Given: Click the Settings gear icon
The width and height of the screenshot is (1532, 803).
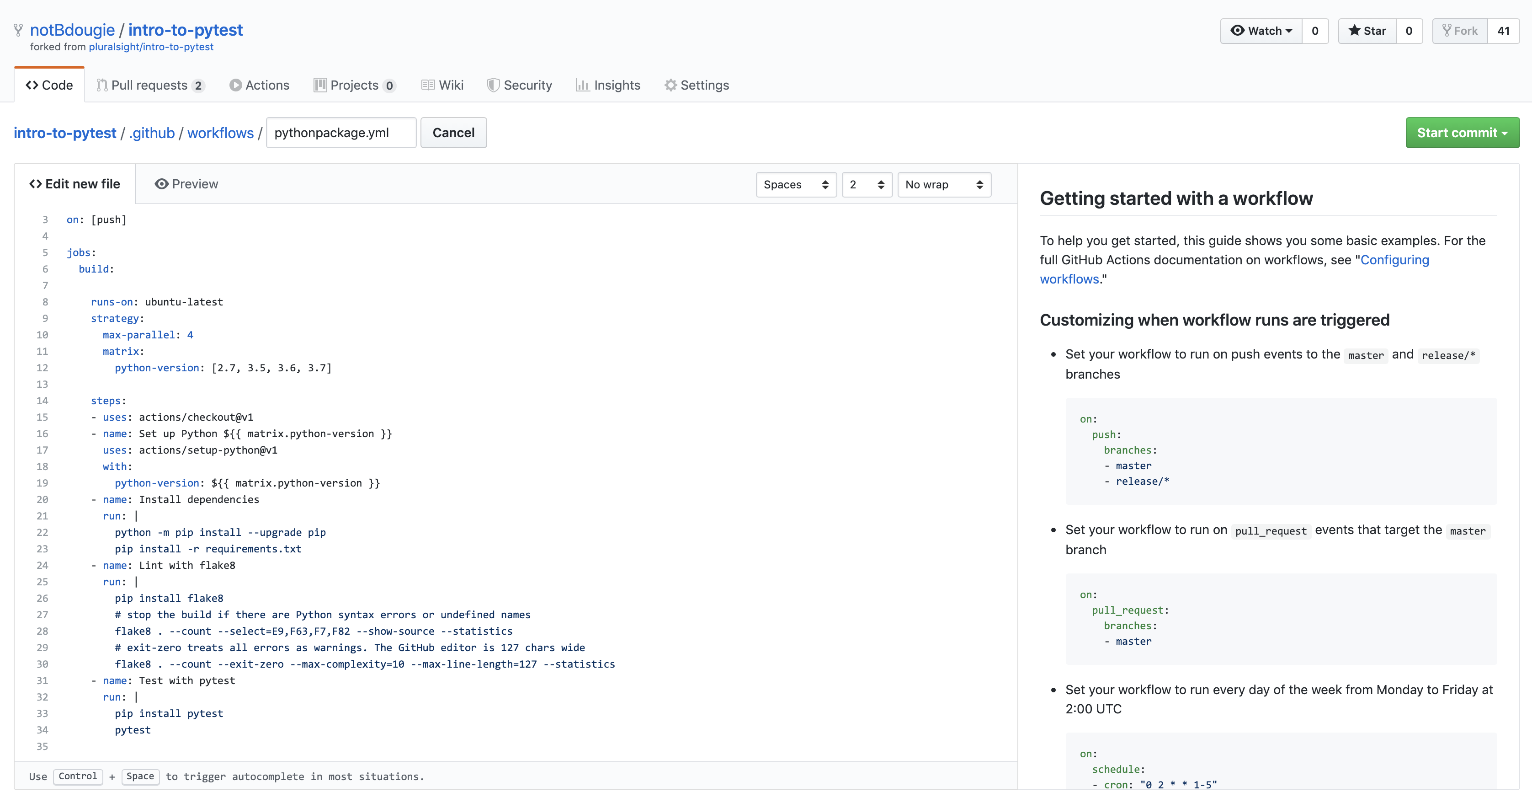Looking at the screenshot, I should (671, 85).
